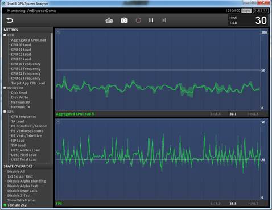
Task: Select CPU 01 Load metric
Action: click(21, 50)
